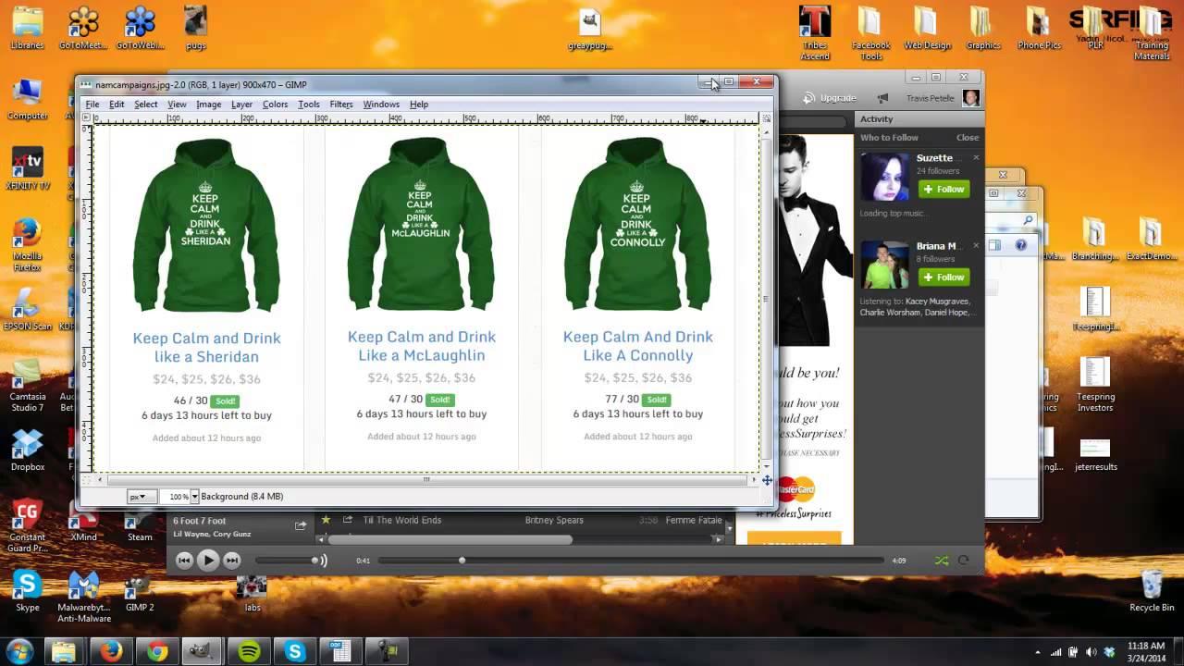
Task: Open the Select menu in GIMP
Action: 146,105
